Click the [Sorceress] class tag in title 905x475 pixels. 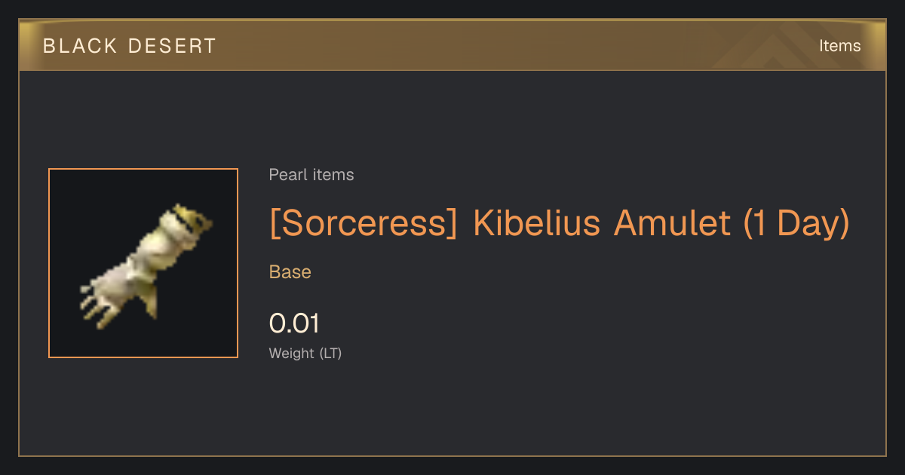click(x=364, y=223)
